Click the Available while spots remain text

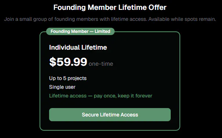click(182, 19)
